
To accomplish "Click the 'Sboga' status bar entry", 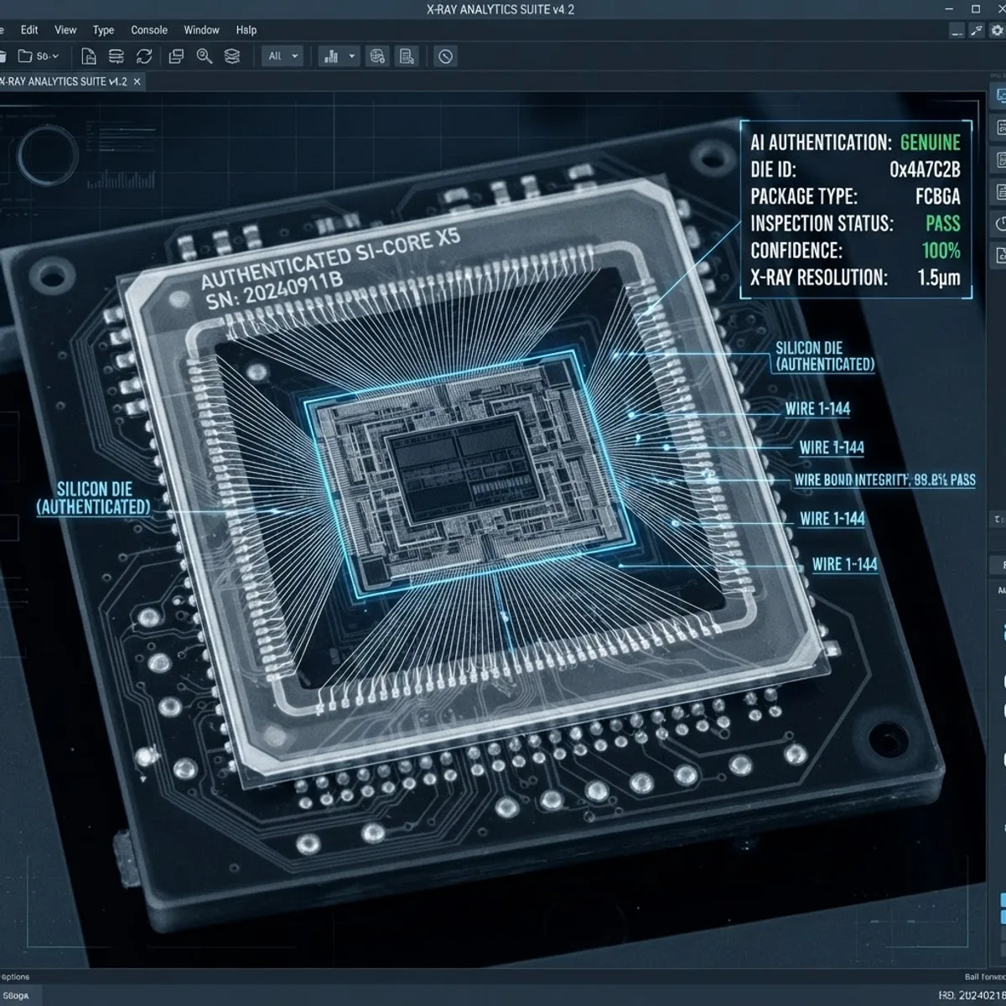I will (15, 996).
